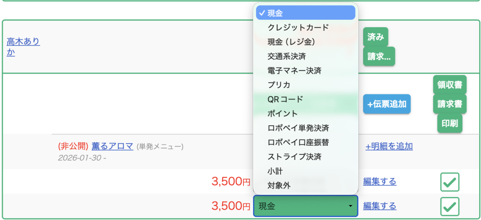Viewport: 481px width, 220px height.
Task: Click the 印刷 print button
Action: [x=450, y=123]
